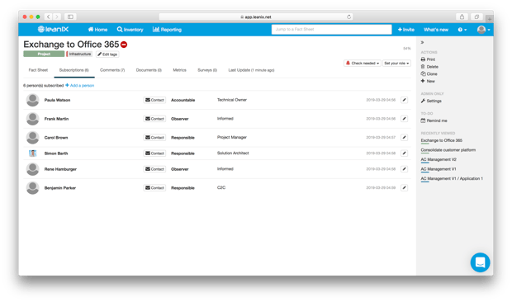Viewport: 512px width, 302px height.
Task: Click Rene Hamburger's avatar
Action: (33, 169)
